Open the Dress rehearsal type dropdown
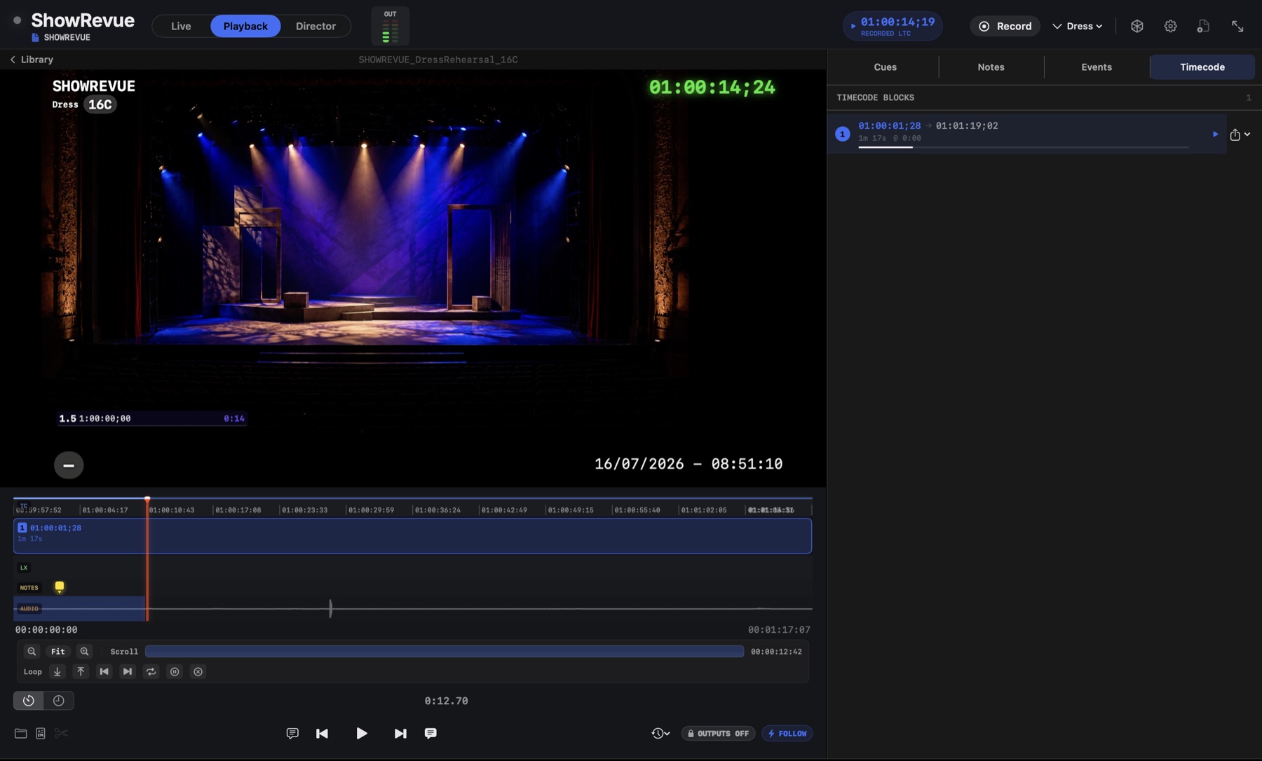 [x=1078, y=26]
